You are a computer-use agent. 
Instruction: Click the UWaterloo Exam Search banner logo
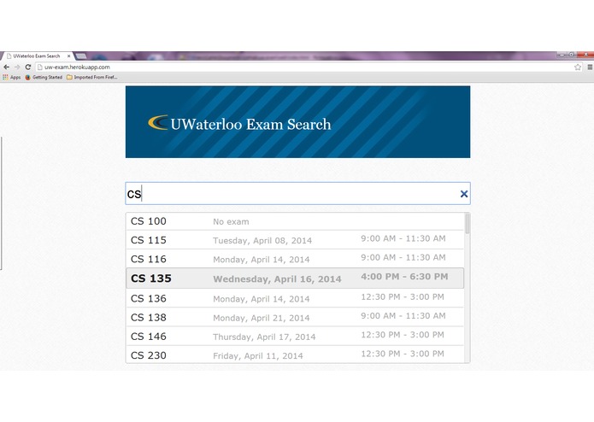point(239,124)
